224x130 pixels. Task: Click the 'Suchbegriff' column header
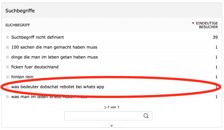coord(17,25)
